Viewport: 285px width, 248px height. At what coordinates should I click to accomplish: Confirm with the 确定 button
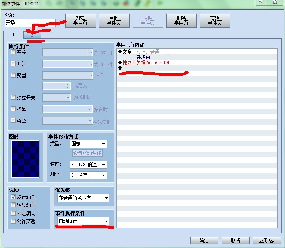[x=204, y=241]
